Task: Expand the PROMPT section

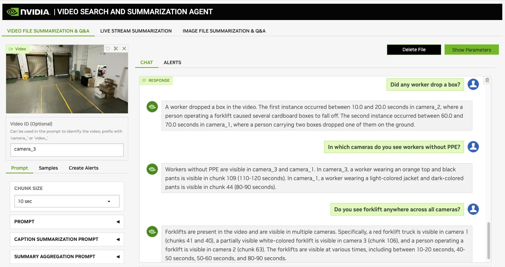Action: click(x=67, y=222)
